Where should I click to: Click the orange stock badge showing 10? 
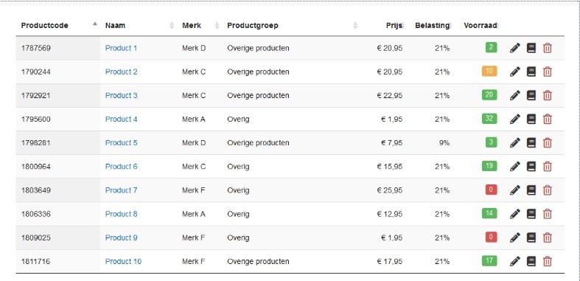(x=489, y=71)
